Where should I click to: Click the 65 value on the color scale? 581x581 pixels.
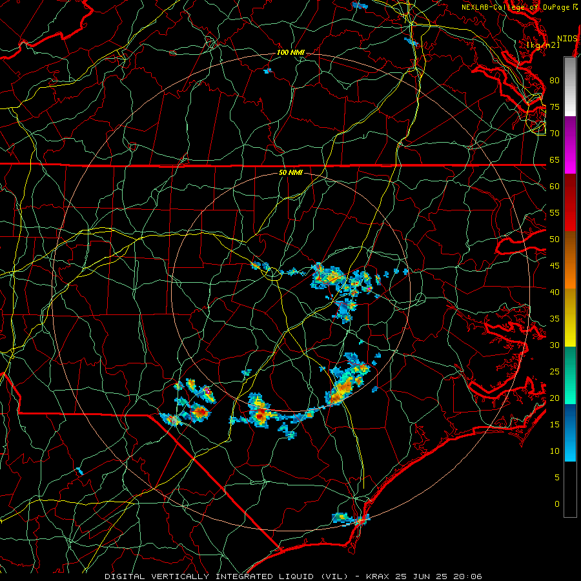(x=555, y=160)
